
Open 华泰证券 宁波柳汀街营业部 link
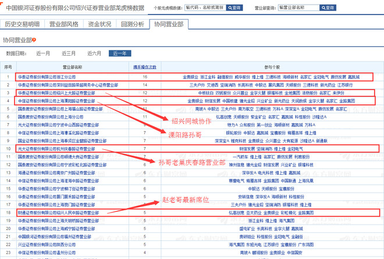(x=56, y=189)
